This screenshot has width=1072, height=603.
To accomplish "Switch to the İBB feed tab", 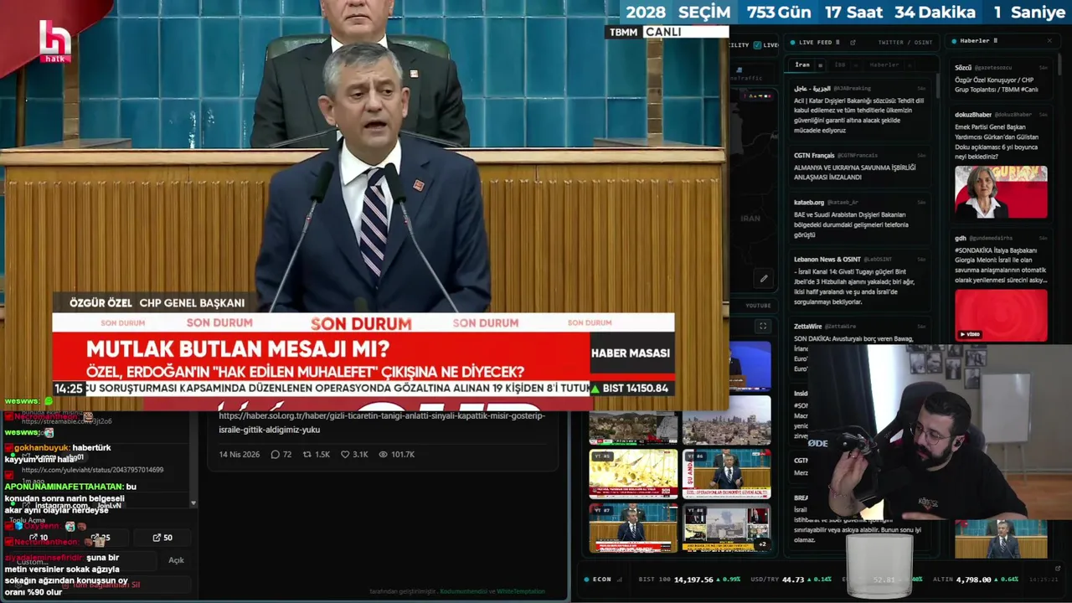I will 840,64.
